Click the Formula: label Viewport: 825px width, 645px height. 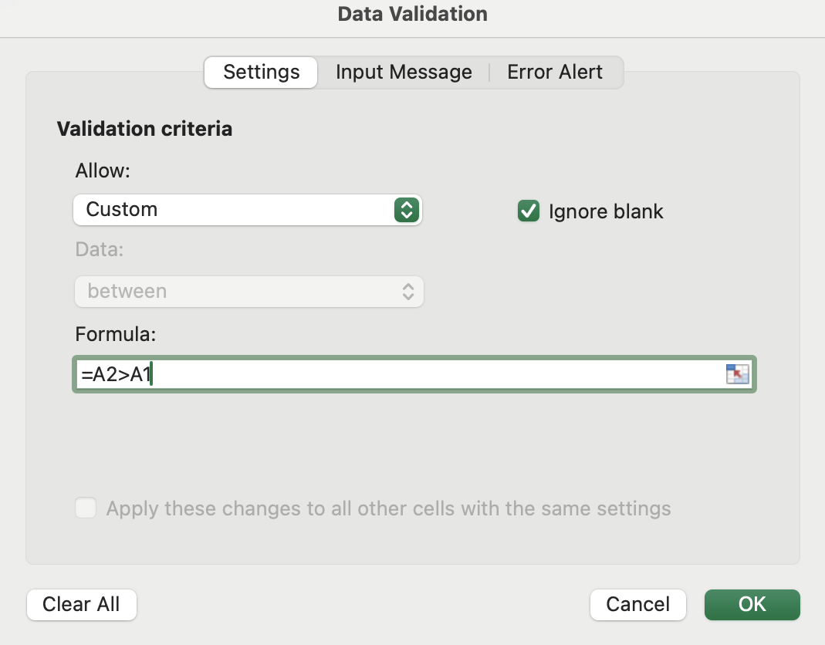click(x=116, y=334)
